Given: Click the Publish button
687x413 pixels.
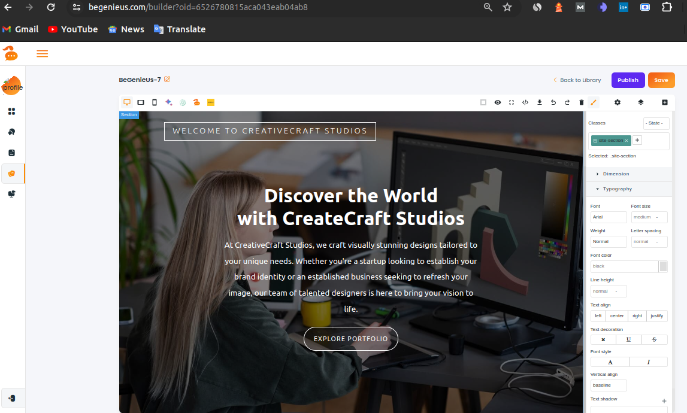Looking at the screenshot, I should tap(628, 80).
